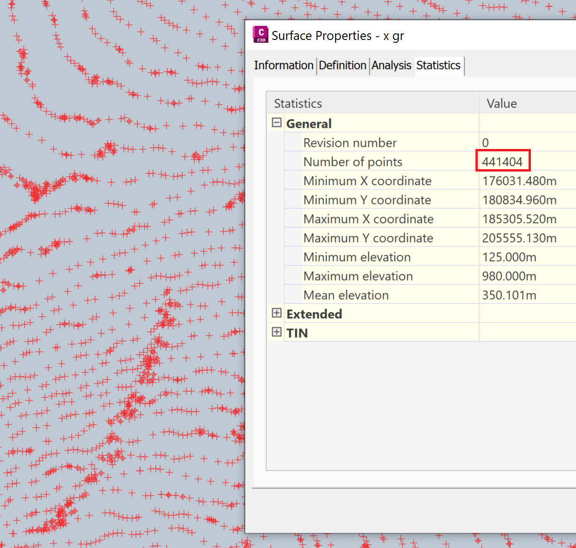The width and height of the screenshot is (576, 548).
Task: Expand the Extended statistics section
Action: coord(277,313)
